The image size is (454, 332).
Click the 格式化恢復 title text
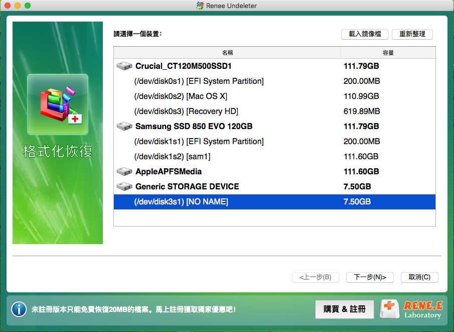click(58, 151)
